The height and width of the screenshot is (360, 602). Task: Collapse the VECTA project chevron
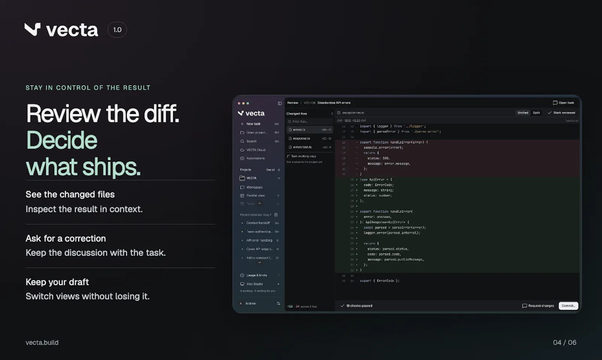click(x=279, y=178)
